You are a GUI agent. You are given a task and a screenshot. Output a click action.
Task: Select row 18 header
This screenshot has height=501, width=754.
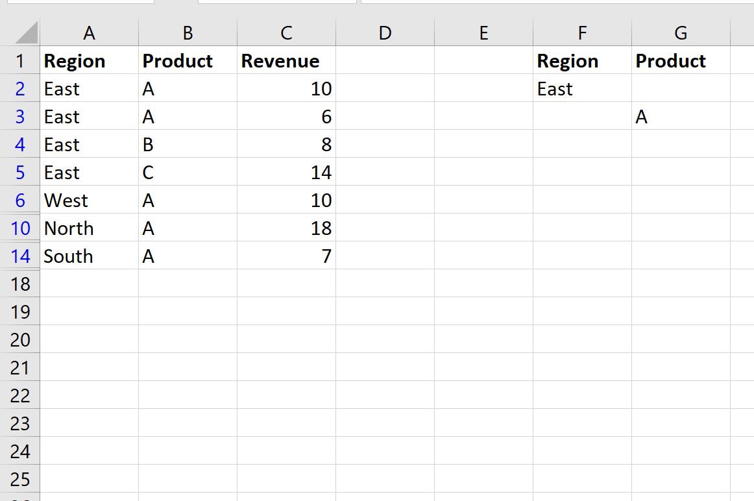click(x=19, y=284)
